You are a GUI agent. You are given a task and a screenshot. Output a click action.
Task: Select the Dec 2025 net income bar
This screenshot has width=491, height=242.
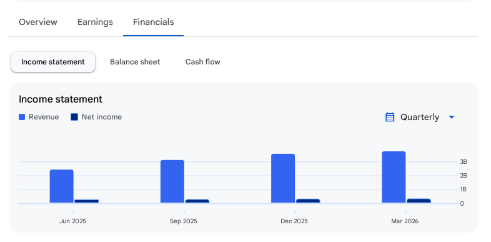[308, 201]
